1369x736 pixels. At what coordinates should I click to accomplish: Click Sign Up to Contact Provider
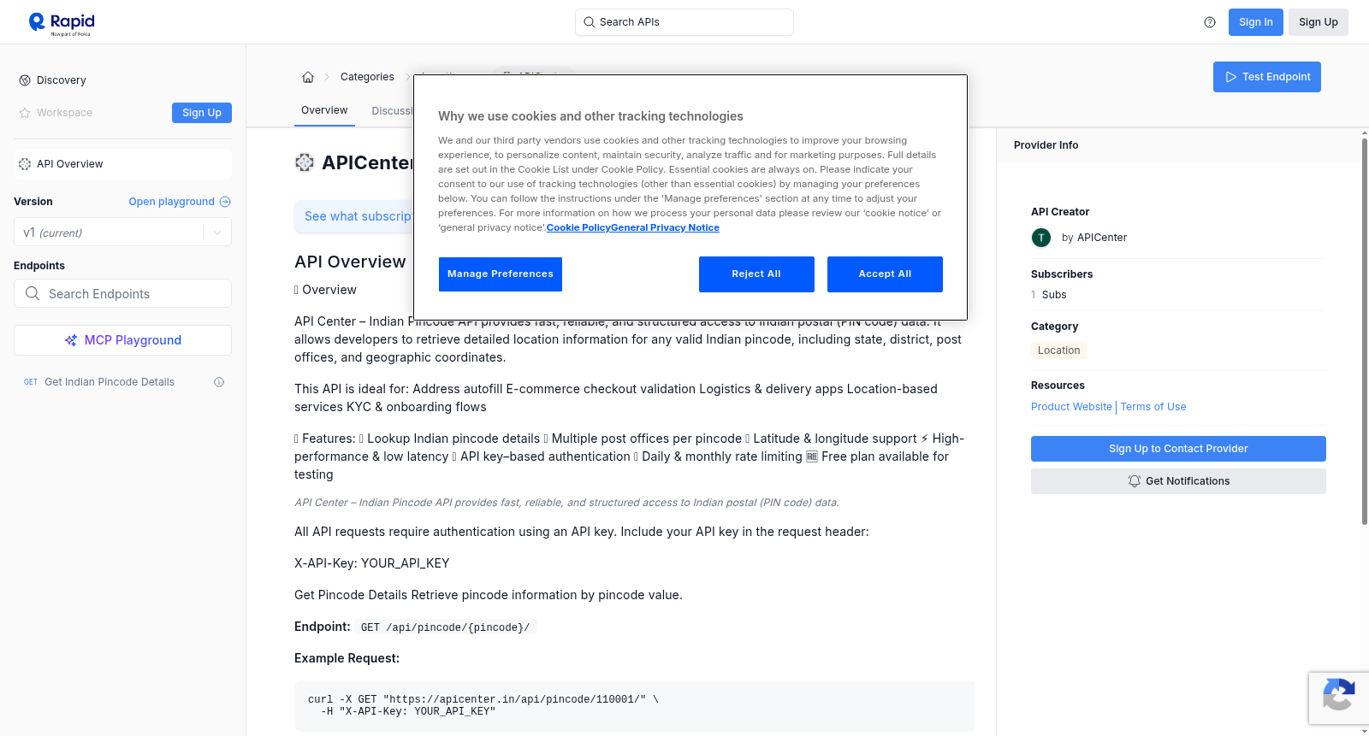tap(1178, 449)
